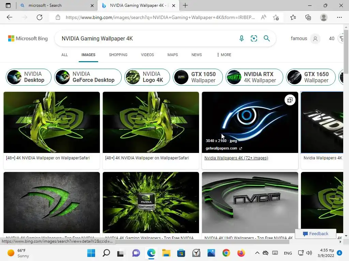
Task: Open the 'Nvidia Wallpapers 4K (72+ images)' link
Action: point(236,158)
